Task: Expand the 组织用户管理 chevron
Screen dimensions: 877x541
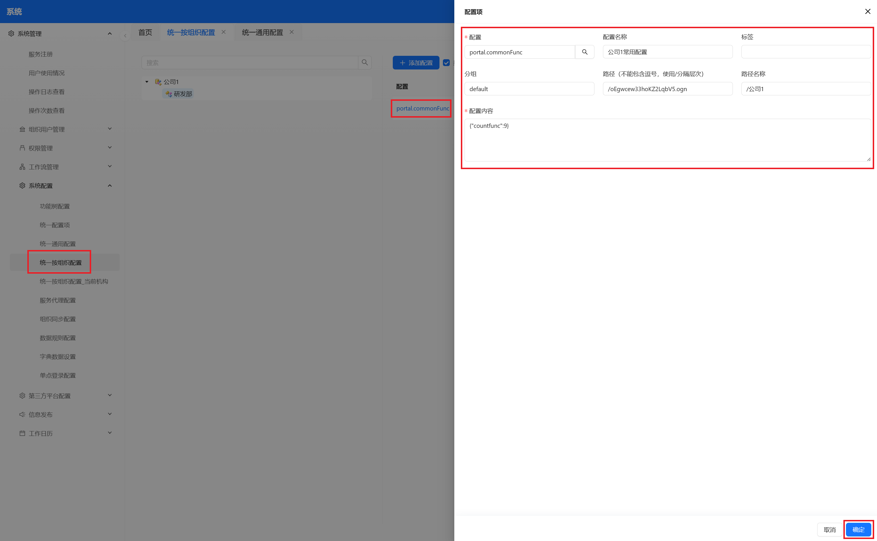Action: pyautogui.click(x=110, y=128)
